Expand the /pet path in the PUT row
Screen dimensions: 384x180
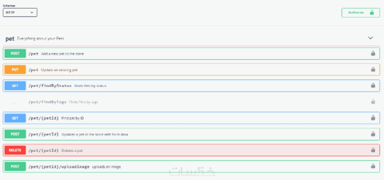[34, 70]
